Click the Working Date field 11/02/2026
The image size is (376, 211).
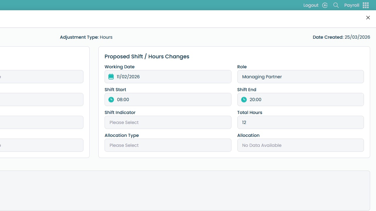point(168,77)
